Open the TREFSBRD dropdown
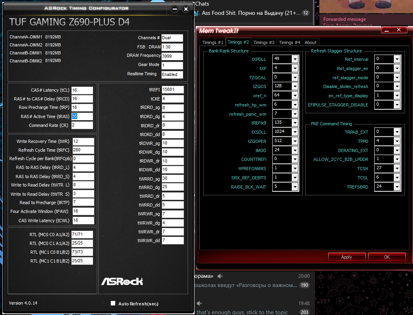413x315 pixels. 397,187
